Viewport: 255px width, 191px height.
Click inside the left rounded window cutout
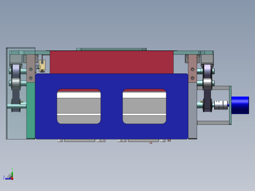coord(79,106)
